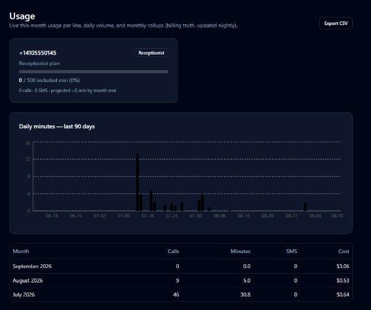Click the Cost column header
This screenshot has height=310, width=371.
click(344, 251)
